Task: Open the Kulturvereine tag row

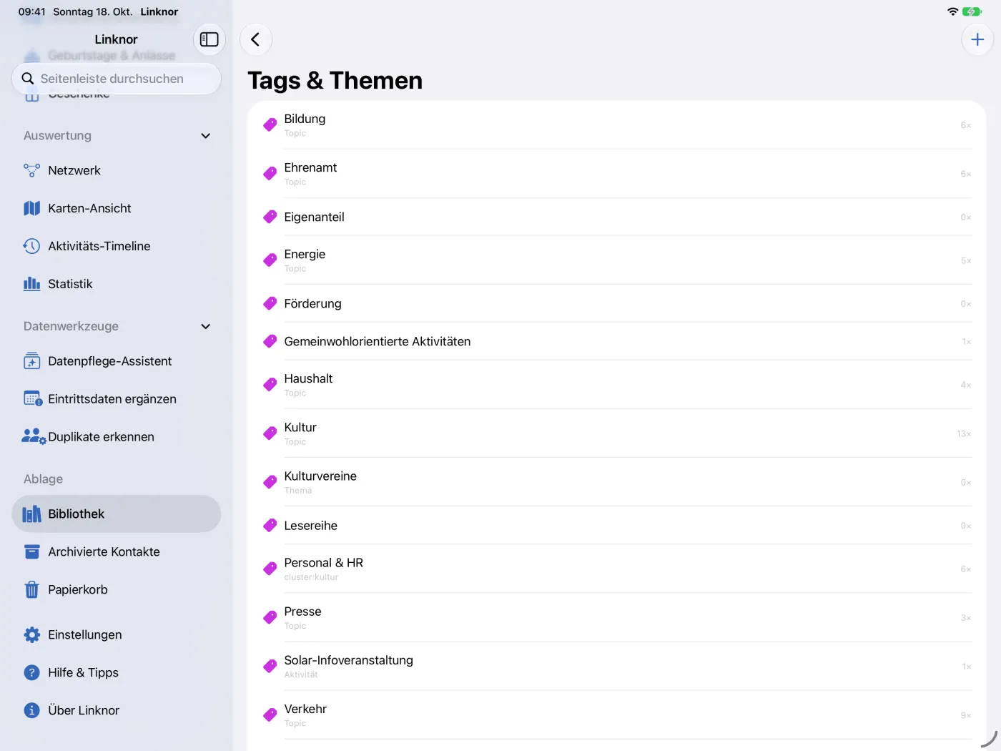Action: tap(617, 482)
